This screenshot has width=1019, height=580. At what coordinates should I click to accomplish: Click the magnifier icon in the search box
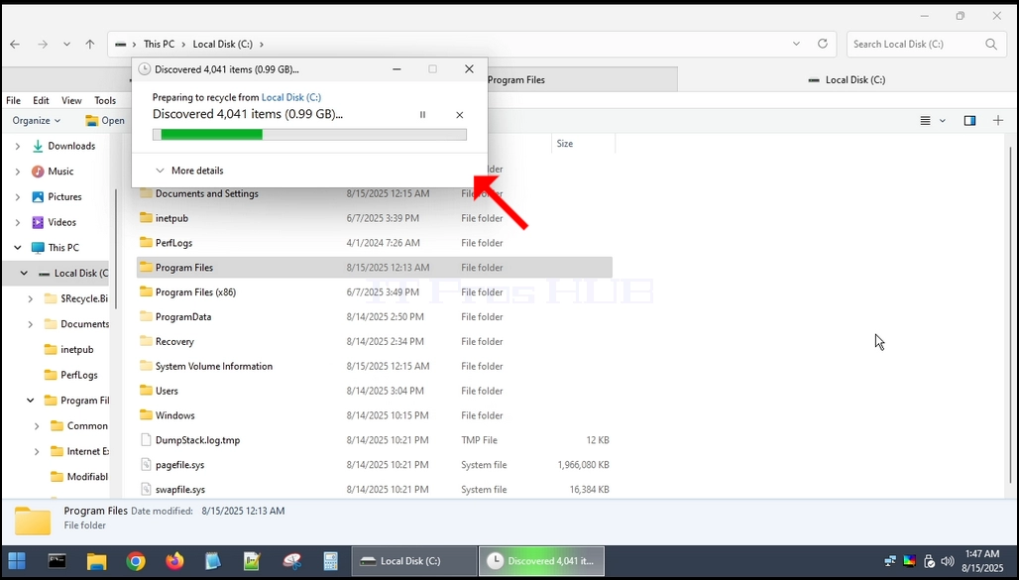(991, 45)
